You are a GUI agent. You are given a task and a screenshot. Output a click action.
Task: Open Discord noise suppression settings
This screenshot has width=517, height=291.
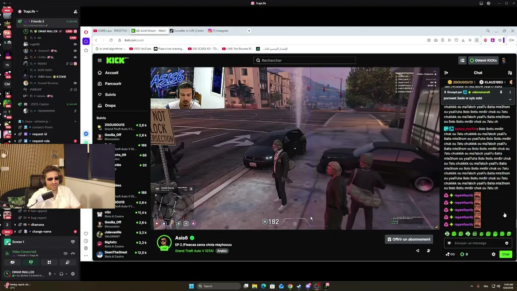65,253
